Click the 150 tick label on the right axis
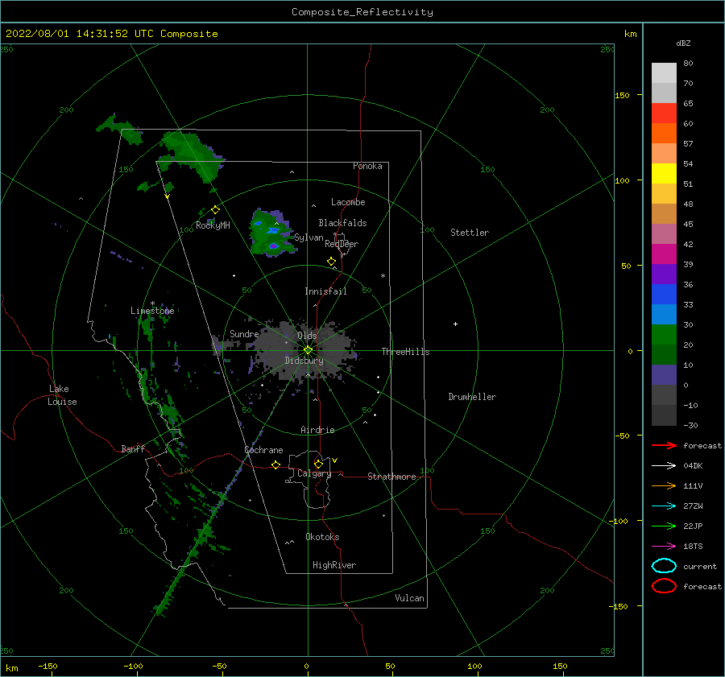 (622, 95)
